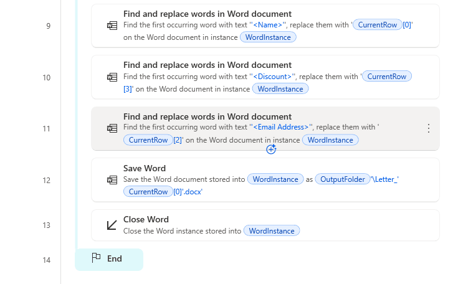
Task: Click Word icon on step 11 action
Action: pos(112,128)
